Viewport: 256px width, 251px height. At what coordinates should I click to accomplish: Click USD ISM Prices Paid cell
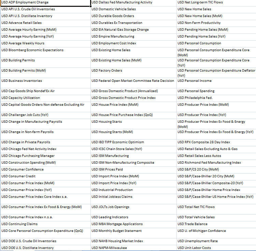[133, 170]
